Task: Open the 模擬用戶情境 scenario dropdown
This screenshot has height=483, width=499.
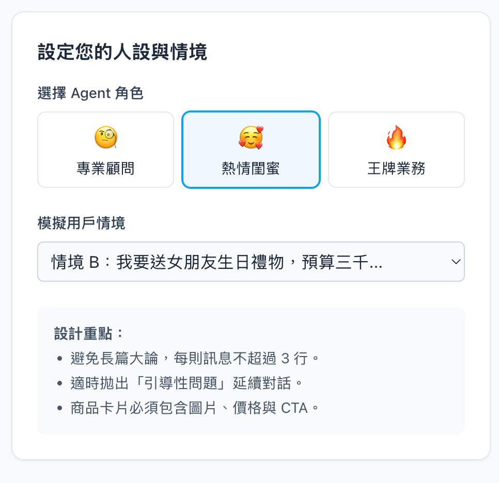Action: point(251,262)
